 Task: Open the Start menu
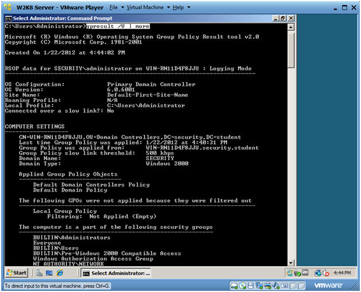[x=16, y=272]
